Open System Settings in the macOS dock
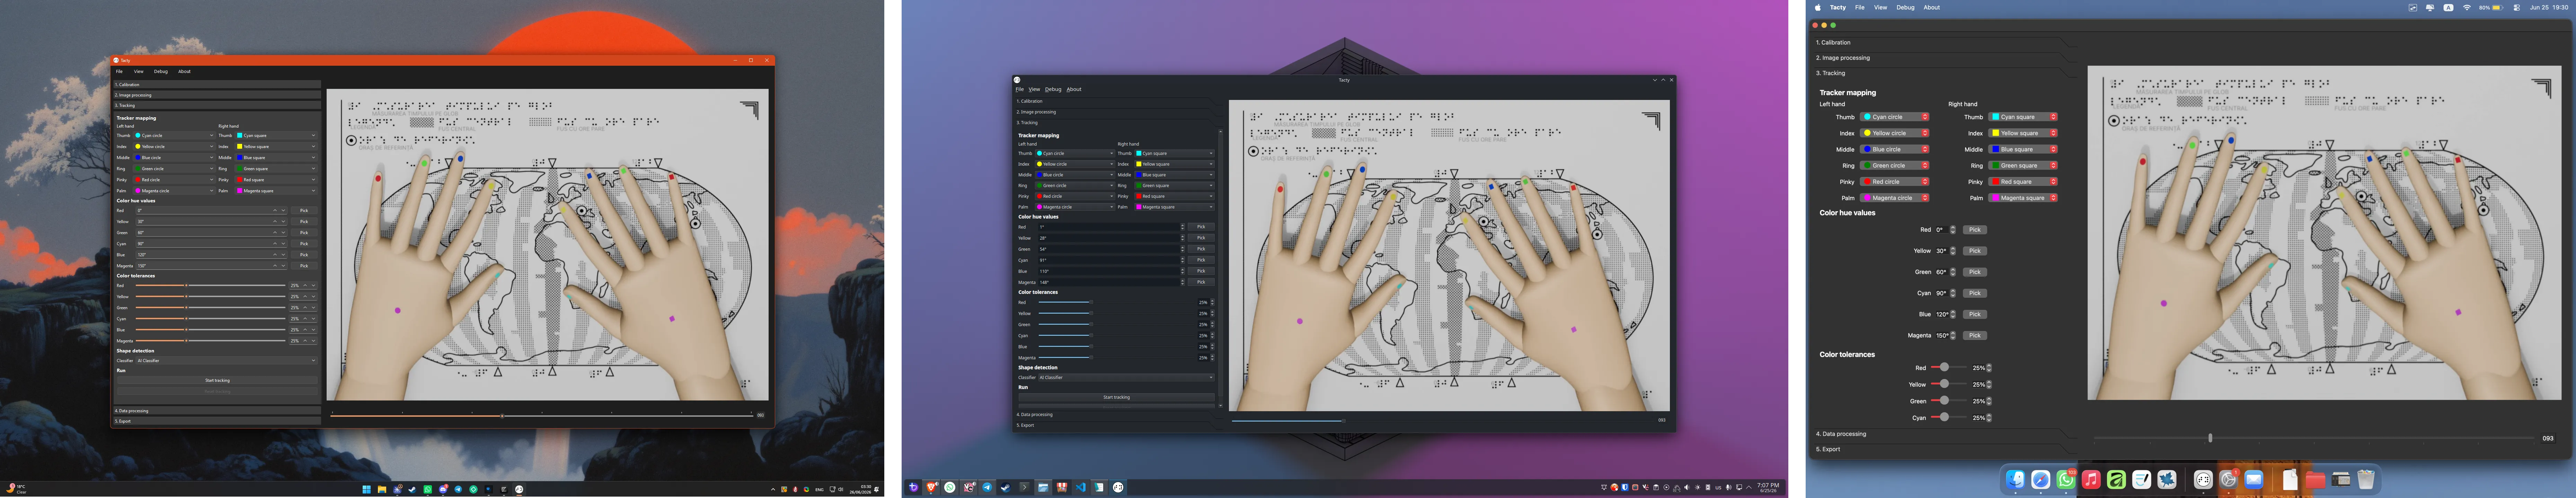The height and width of the screenshot is (498, 2576). pos(2229,480)
